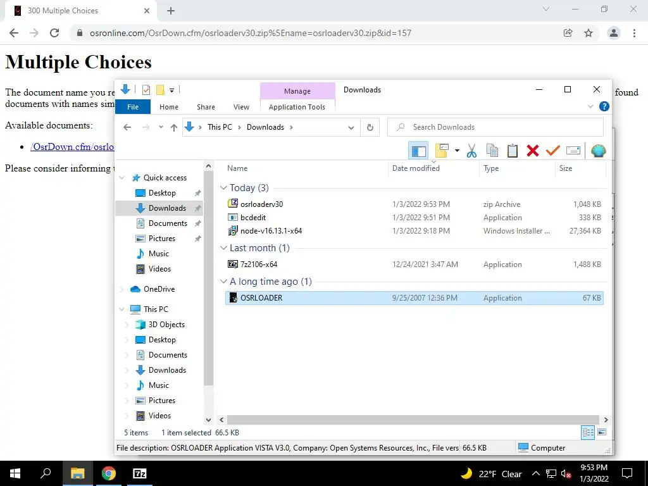Select the OSRLOADER application file
Screen dimensions: 648x486
tap(414, 298)
